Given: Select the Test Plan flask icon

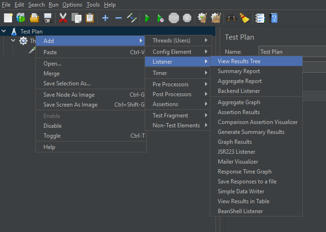Looking at the screenshot, I should click(x=14, y=31).
